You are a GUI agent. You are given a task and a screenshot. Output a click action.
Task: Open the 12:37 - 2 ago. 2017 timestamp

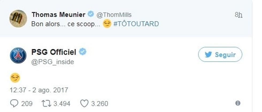click(39, 90)
